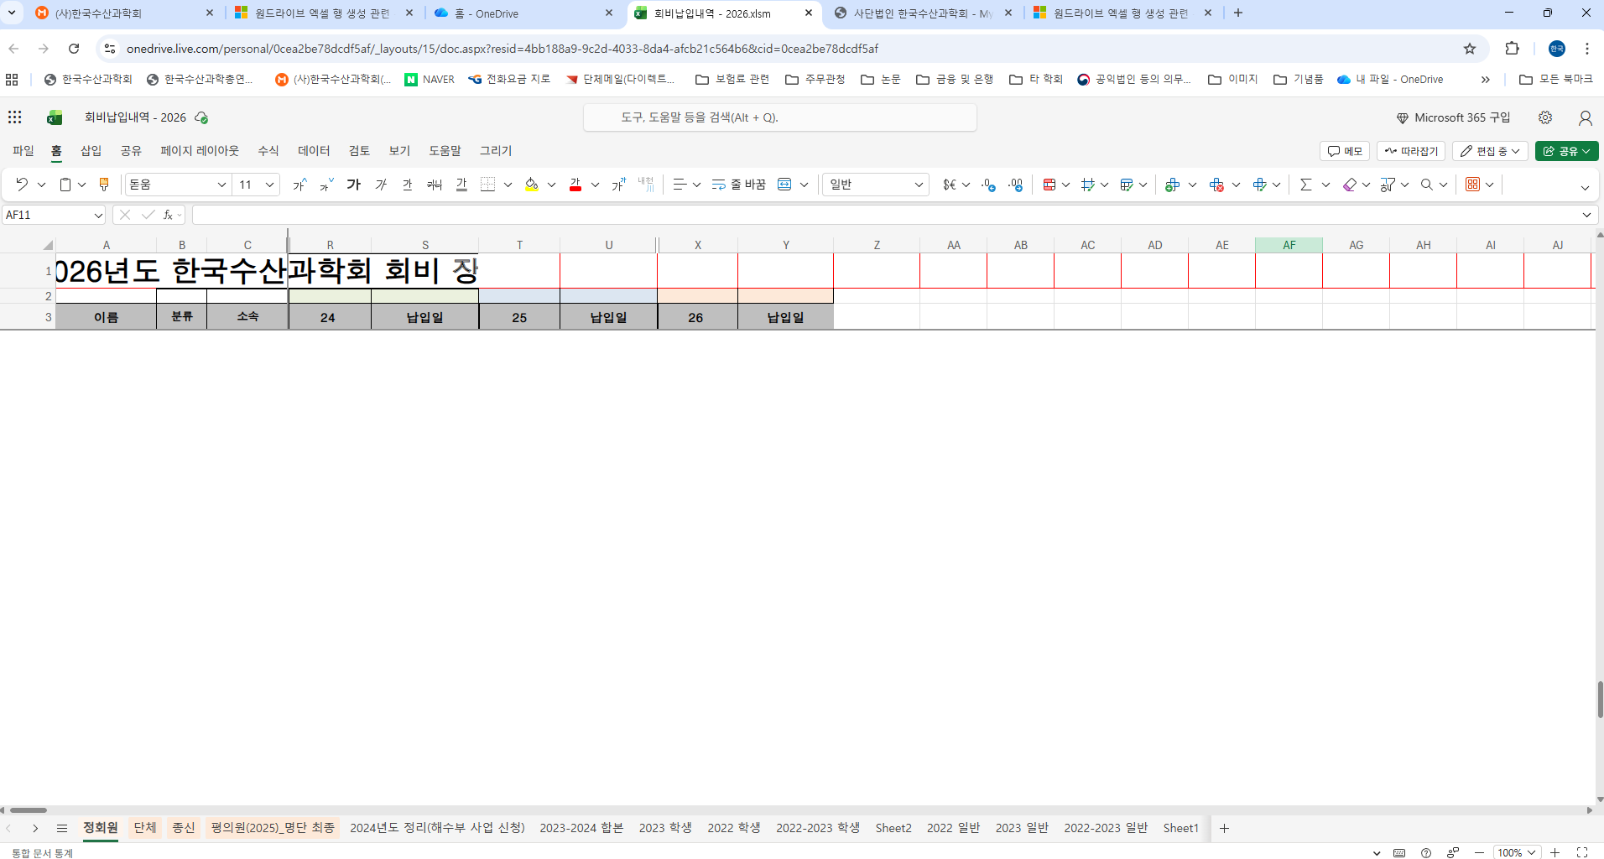This screenshot has height=859, width=1604.
Task: Toggle 줄 바꿈 wrap text
Action: point(739,185)
